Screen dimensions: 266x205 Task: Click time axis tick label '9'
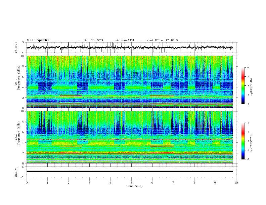[x=215, y=183]
